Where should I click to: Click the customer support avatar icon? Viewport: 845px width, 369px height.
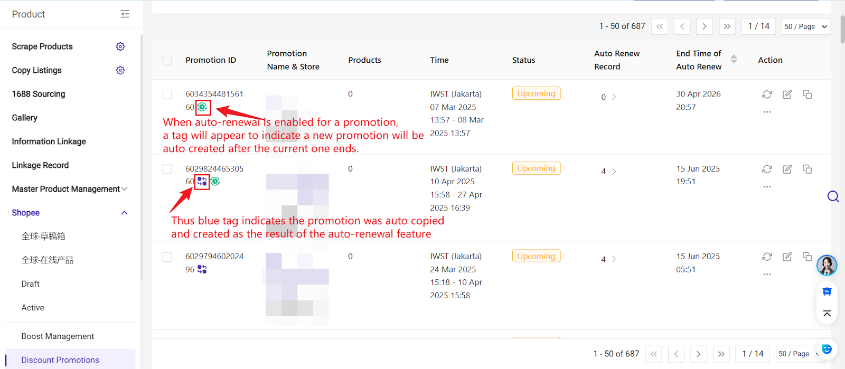(x=827, y=266)
